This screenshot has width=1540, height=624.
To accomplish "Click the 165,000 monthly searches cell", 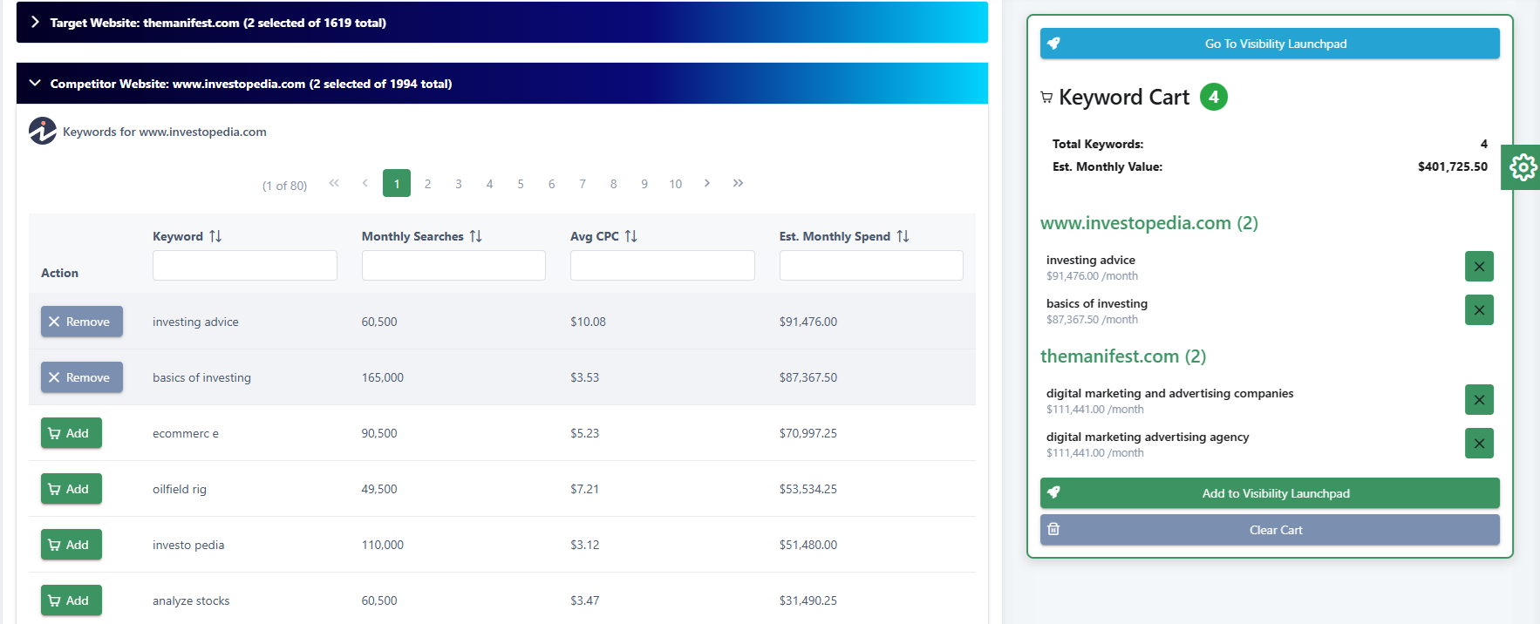I will click(383, 377).
